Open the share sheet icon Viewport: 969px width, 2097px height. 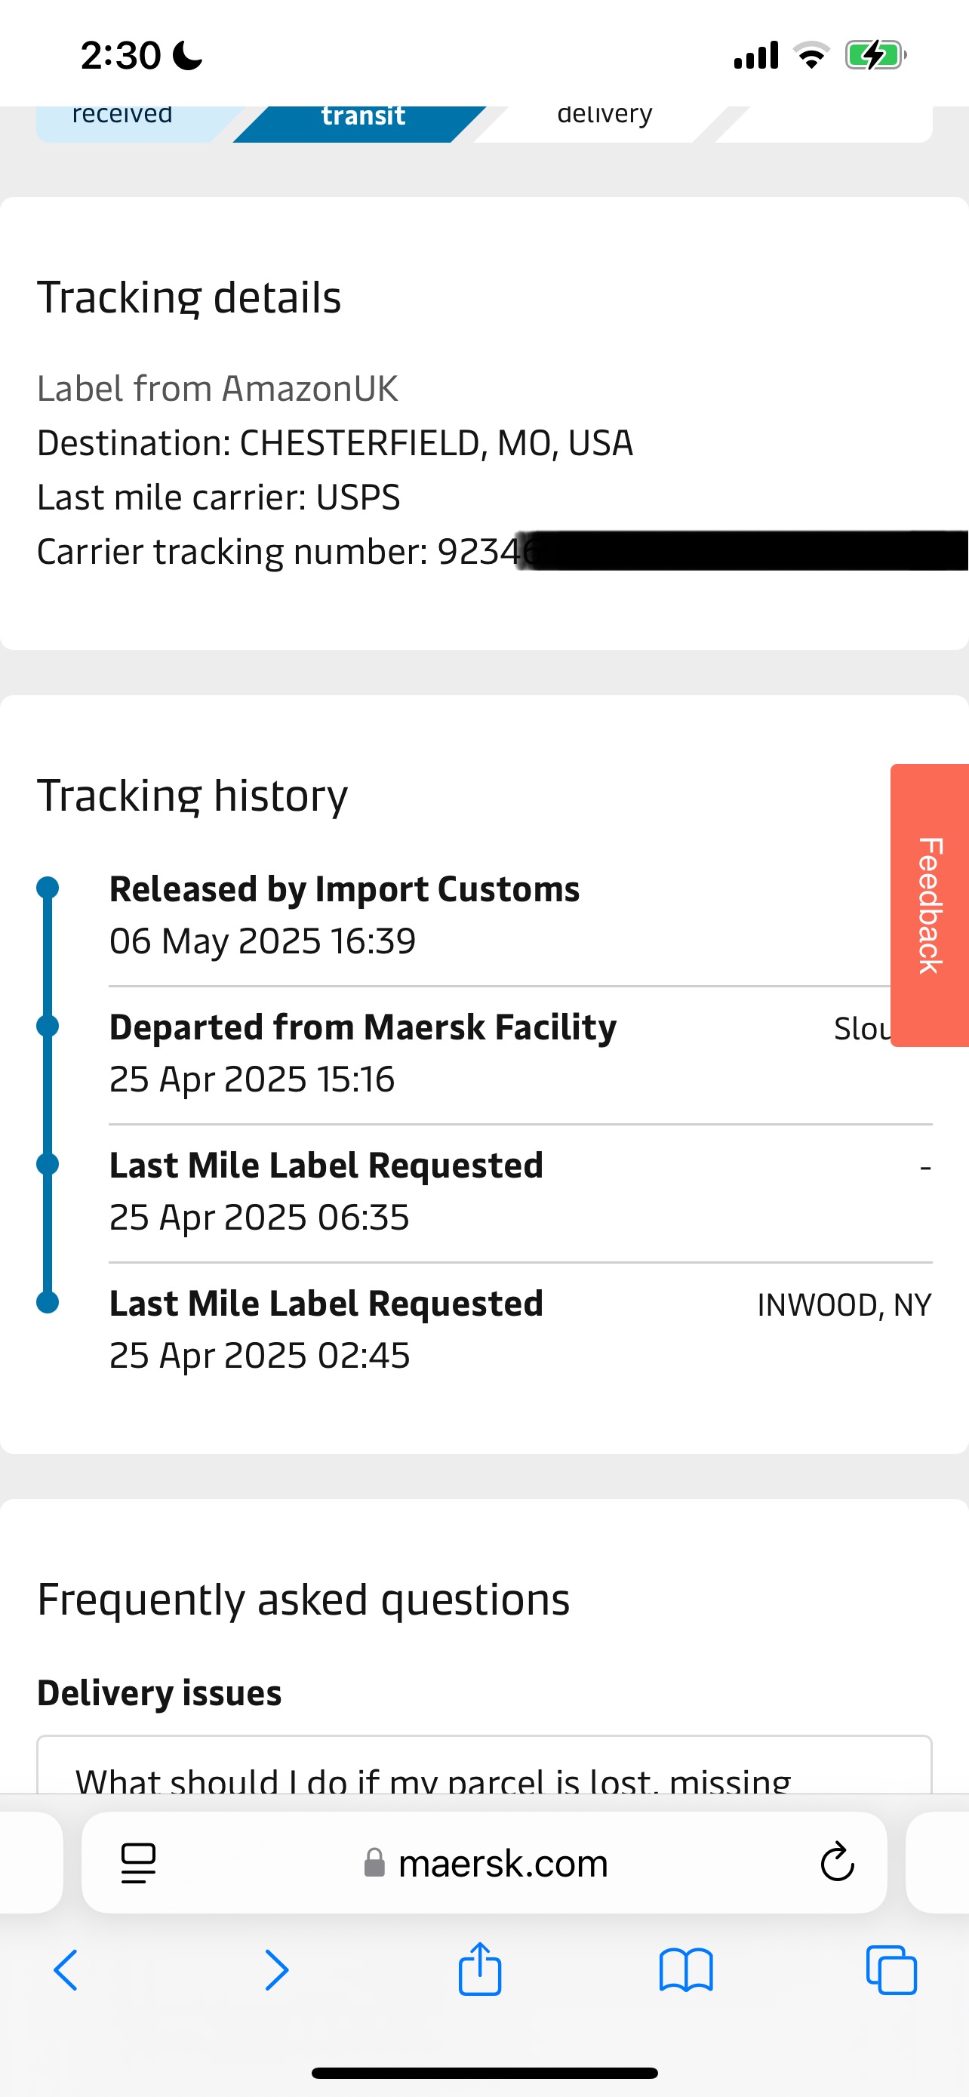[x=480, y=1969]
